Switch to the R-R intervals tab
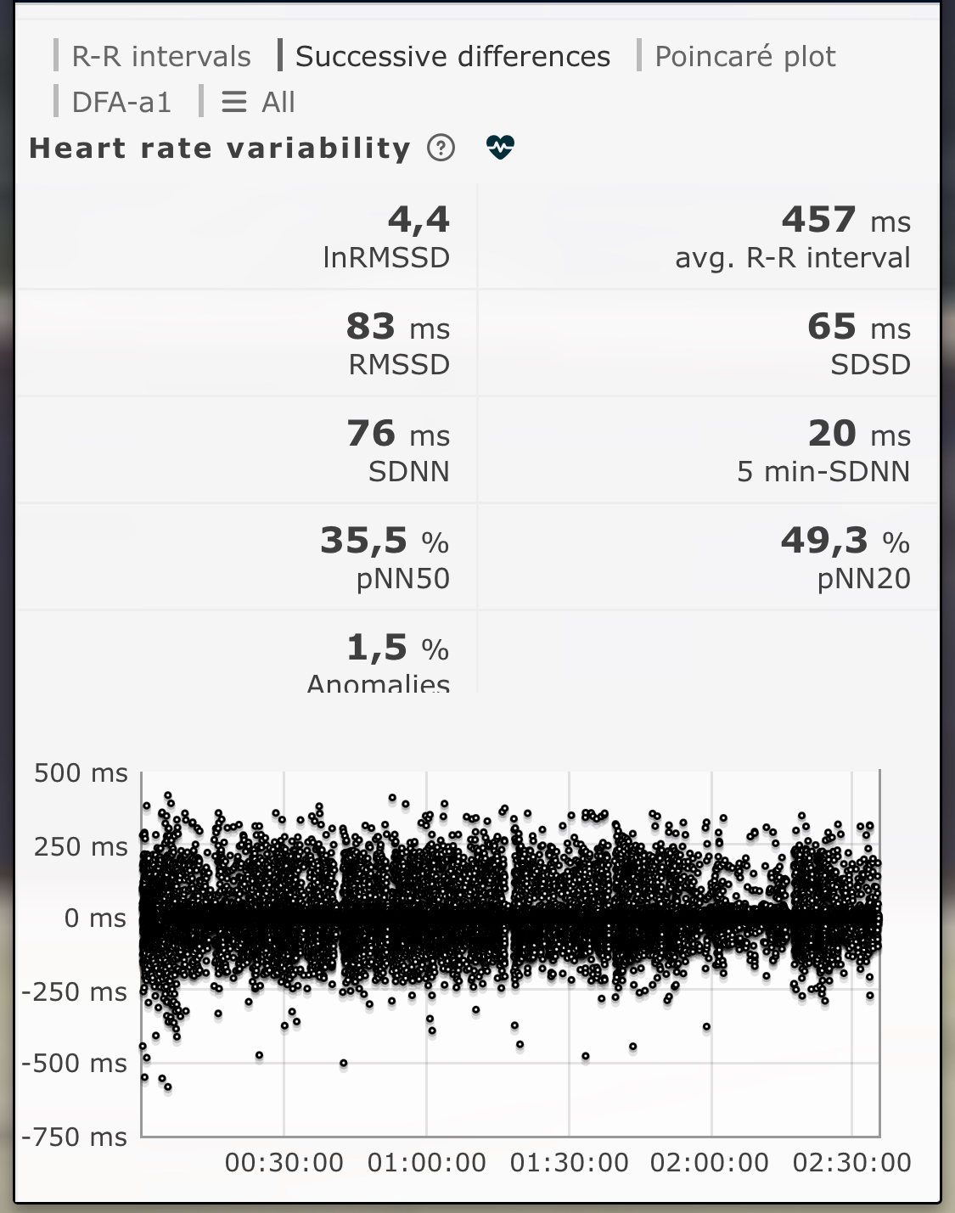The image size is (955, 1213). 160,57
